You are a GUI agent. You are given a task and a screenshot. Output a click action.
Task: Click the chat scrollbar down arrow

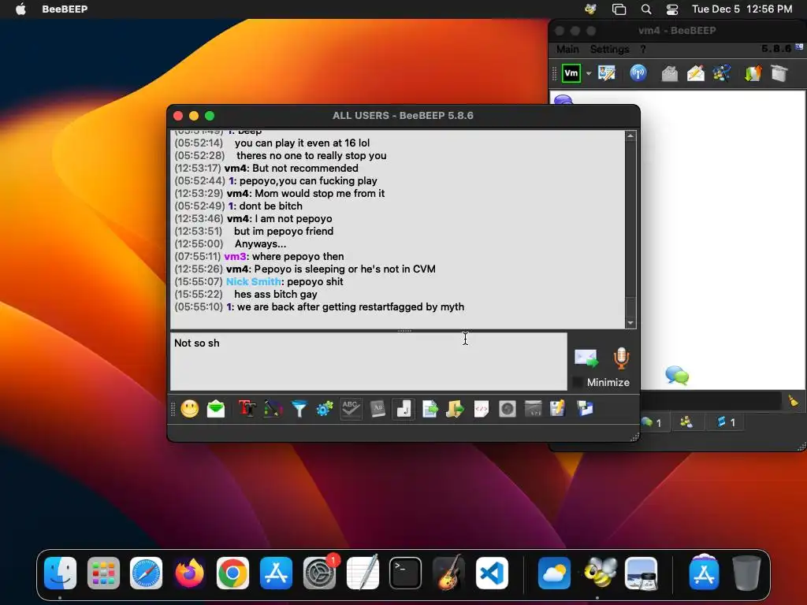630,323
